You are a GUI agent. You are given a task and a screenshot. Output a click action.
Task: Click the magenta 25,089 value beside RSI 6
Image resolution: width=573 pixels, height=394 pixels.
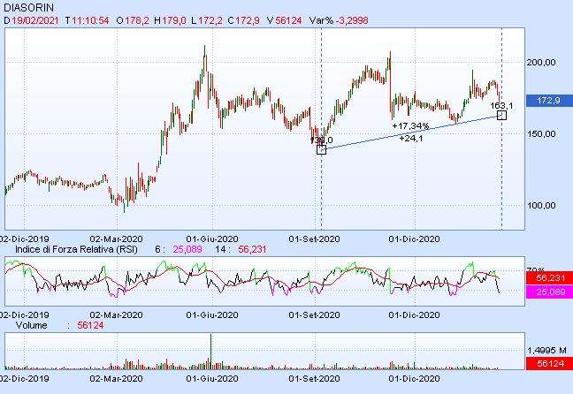point(187,249)
